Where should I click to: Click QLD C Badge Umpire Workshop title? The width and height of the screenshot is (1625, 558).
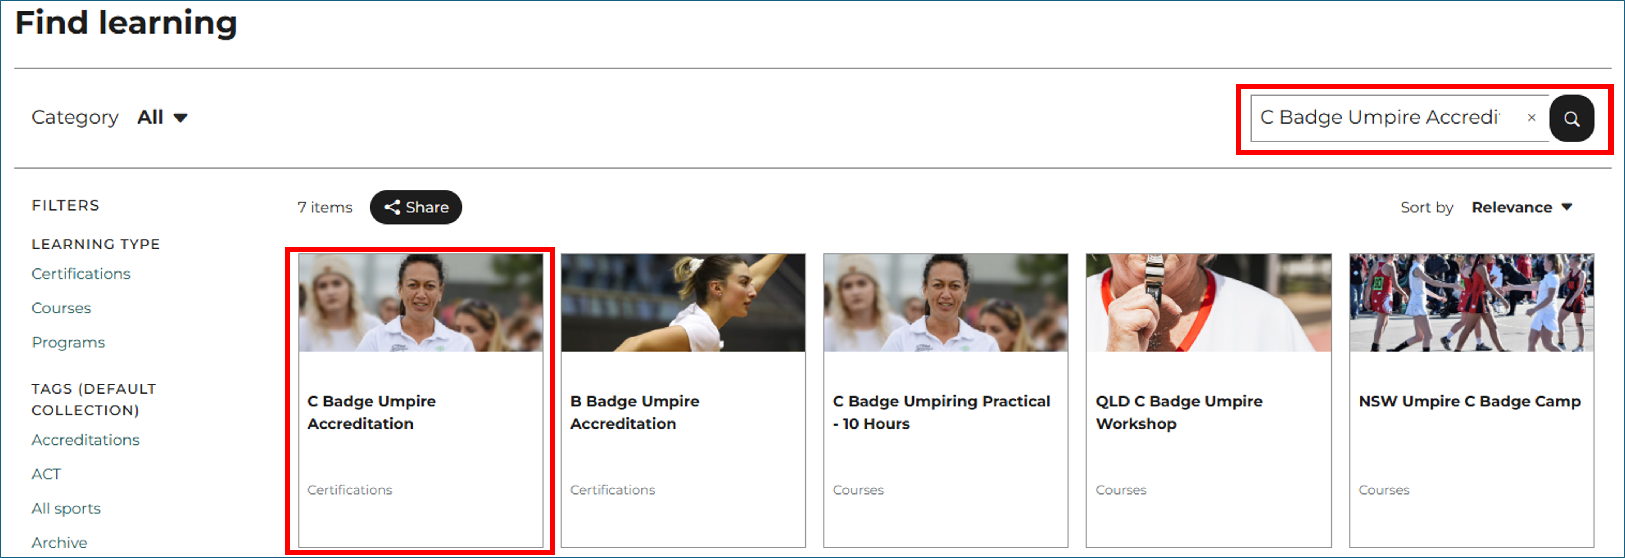pos(1179,412)
